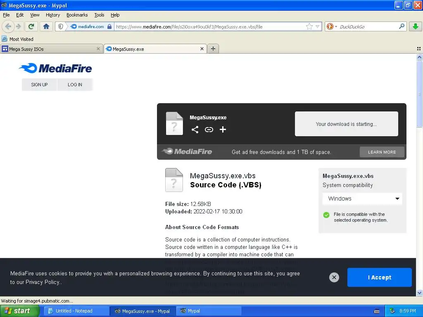Open the Bookmarks menu
Viewport: 423px width, 317px height.
pyautogui.click(x=77, y=15)
